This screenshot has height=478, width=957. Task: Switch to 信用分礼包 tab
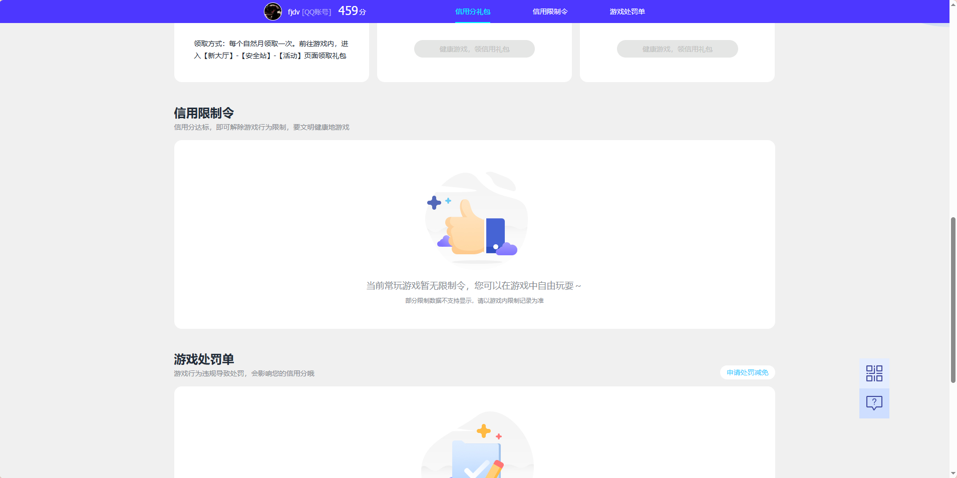click(x=473, y=12)
